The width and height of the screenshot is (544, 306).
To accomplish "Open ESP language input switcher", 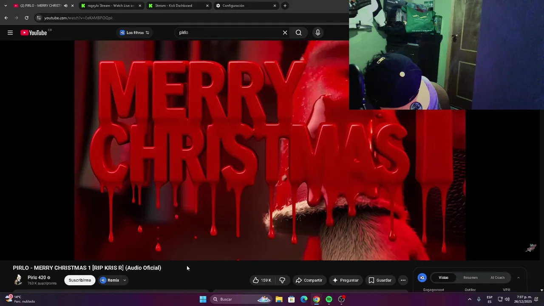I will [x=490, y=299].
